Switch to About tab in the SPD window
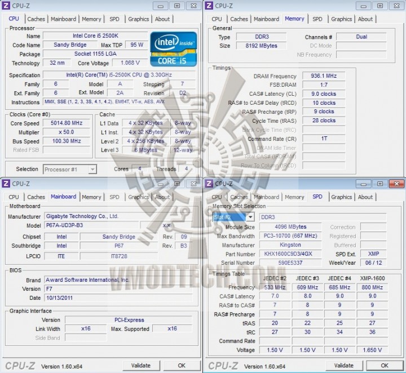 pyautogui.click(x=365, y=197)
